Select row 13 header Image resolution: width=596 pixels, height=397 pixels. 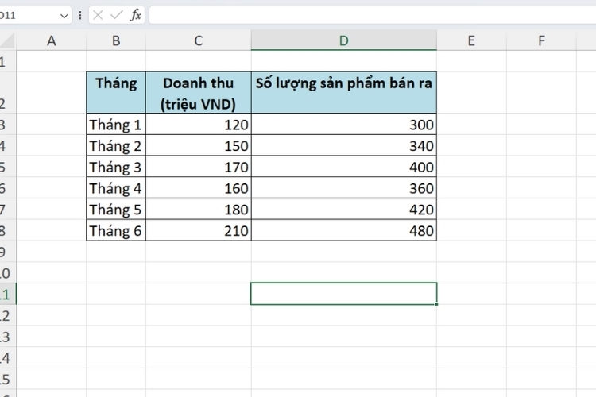pyautogui.click(x=8, y=337)
